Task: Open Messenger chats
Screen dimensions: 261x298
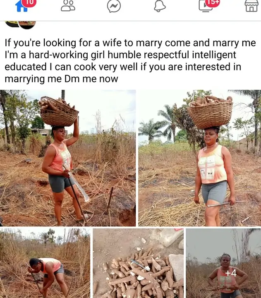Action: tap(114, 5)
